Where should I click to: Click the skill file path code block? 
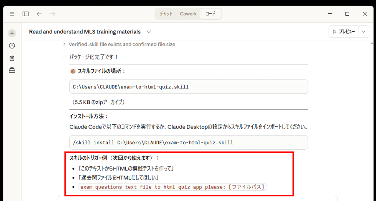(189, 87)
